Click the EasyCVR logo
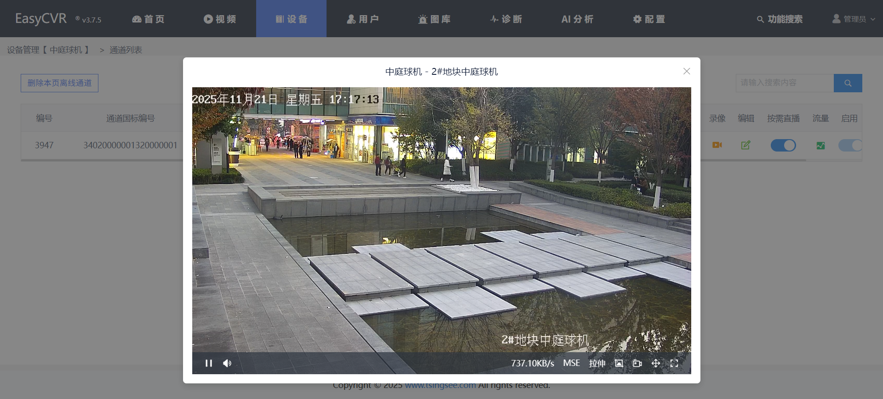 [x=41, y=18]
